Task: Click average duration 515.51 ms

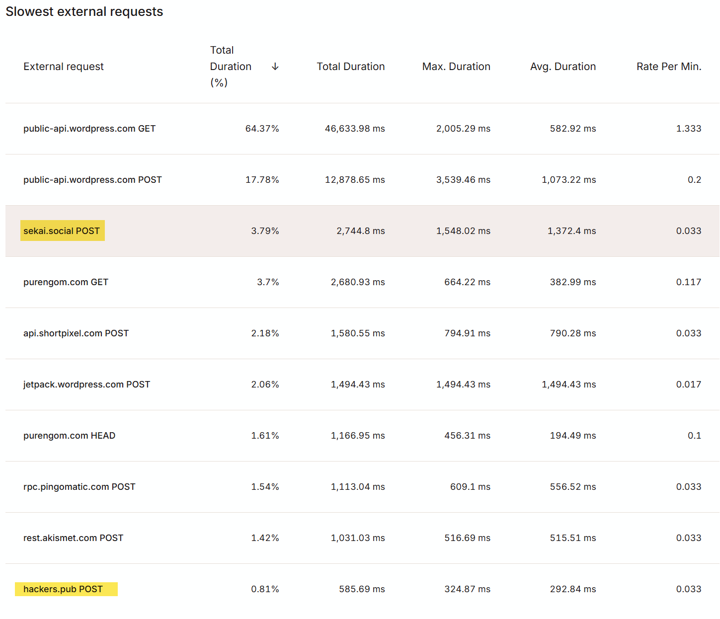Action: pyautogui.click(x=573, y=538)
